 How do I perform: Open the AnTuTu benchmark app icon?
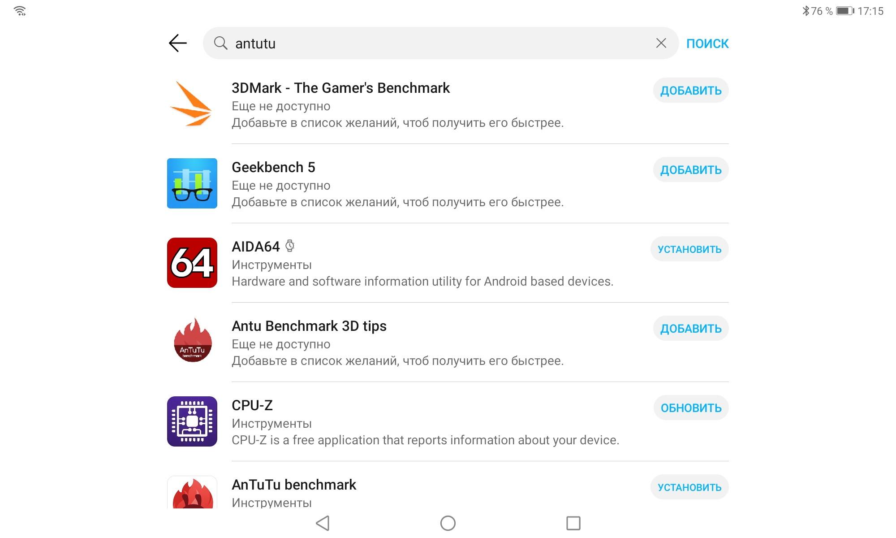192,492
